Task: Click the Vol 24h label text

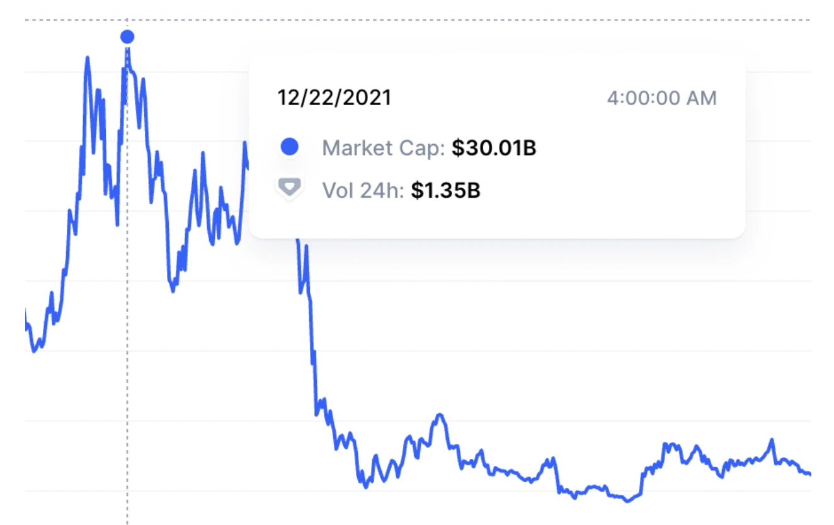Action: tap(363, 190)
